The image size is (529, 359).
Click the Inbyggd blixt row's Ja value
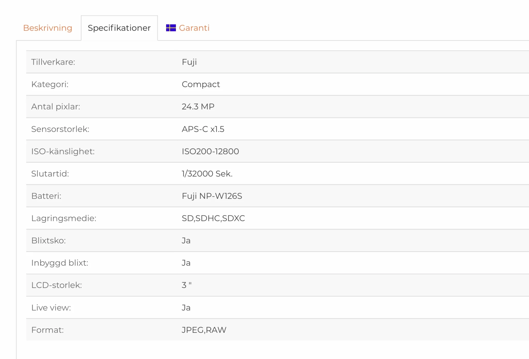pos(186,263)
